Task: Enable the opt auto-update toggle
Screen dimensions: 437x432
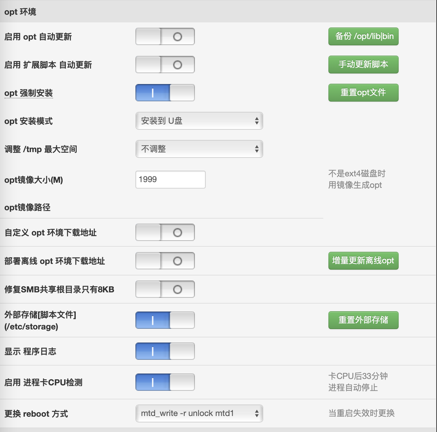Action: [x=165, y=36]
